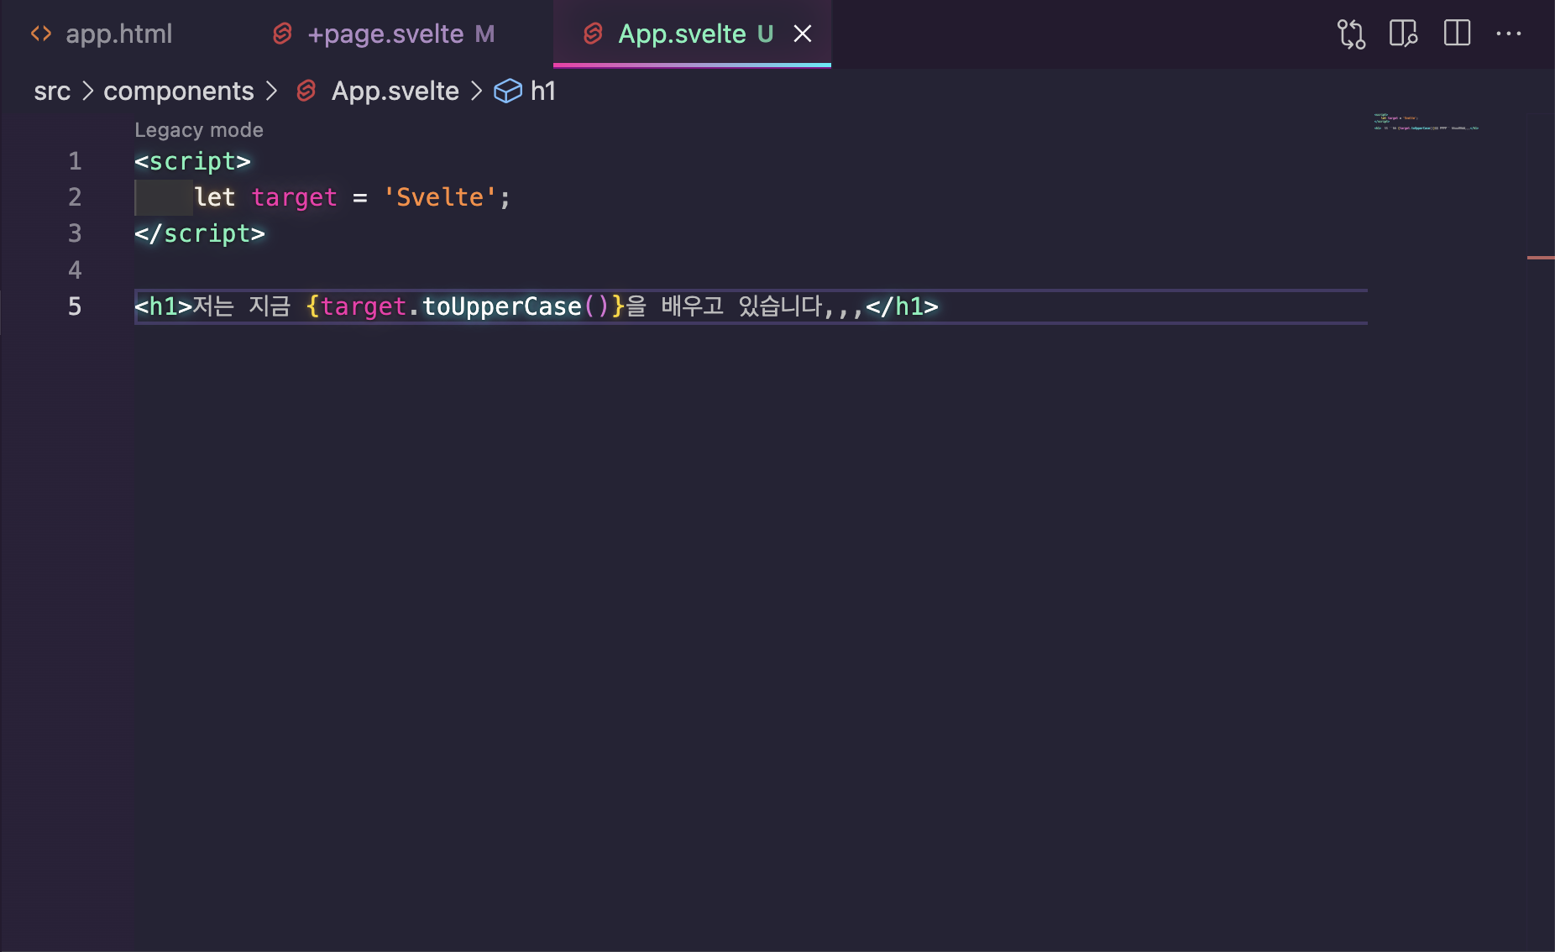Click the orange overview ruler marker
This screenshot has height=952, width=1555.
[1541, 258]
